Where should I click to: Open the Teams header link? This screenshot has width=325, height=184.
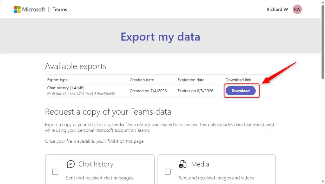point(60,10)
